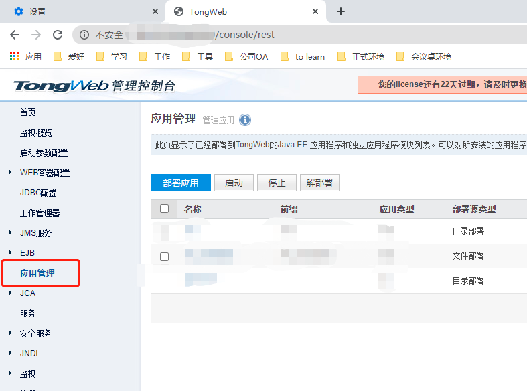Expand the JMS服务 tree arrow
This screenshot has height=391, width=527.
tap(11, 232)
